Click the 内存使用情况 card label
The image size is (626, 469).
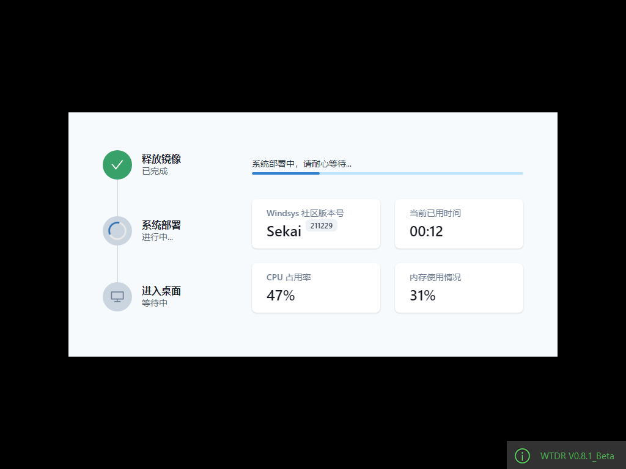click(x=435, y=277)
